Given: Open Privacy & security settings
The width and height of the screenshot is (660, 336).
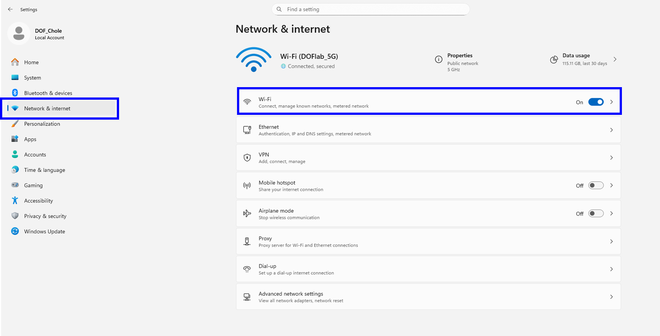Looking at the screenshot, I should pyautogui.click(x=45, y=216).
